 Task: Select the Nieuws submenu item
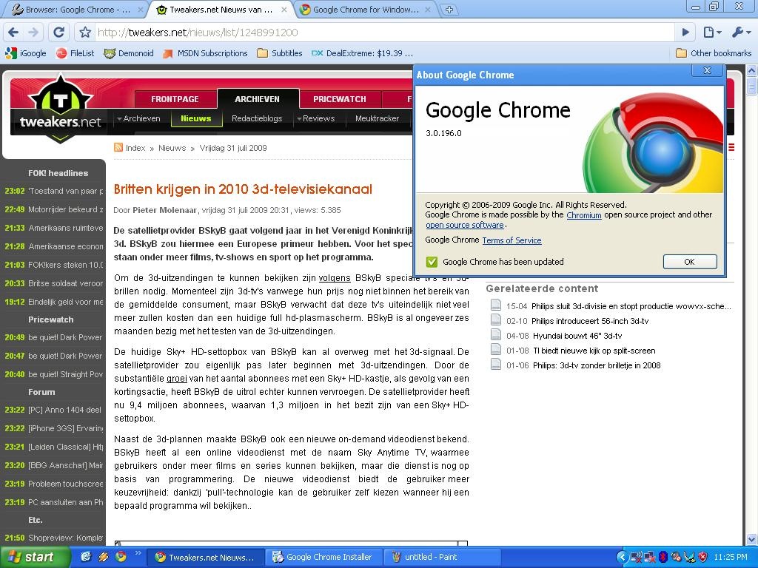[195, 118]
